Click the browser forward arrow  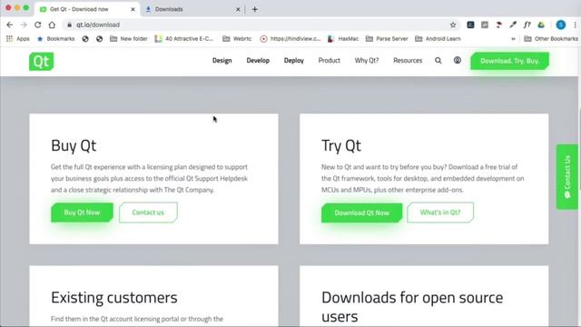24,25
